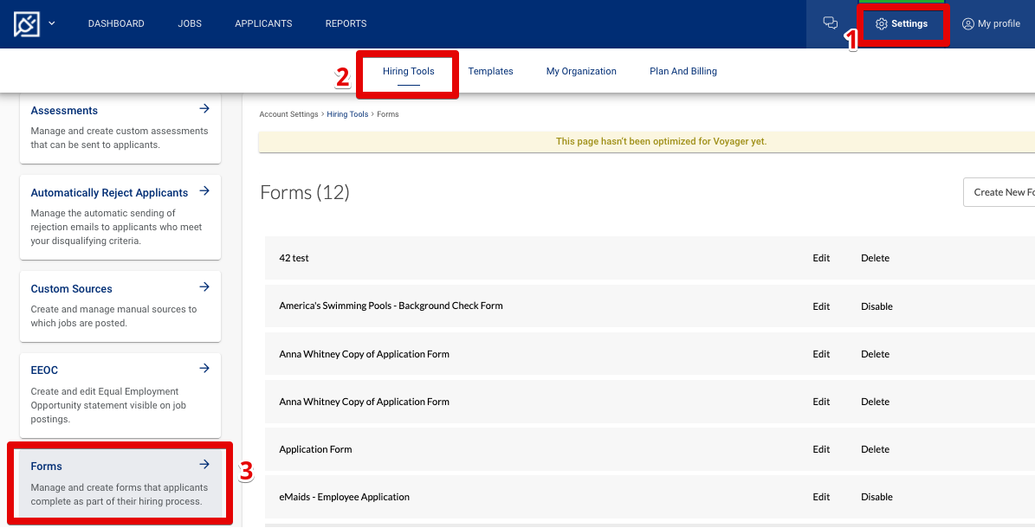1035x528 pixels.
Task: Select the Plan And Billing tab
Action: (x=682, y=70)
